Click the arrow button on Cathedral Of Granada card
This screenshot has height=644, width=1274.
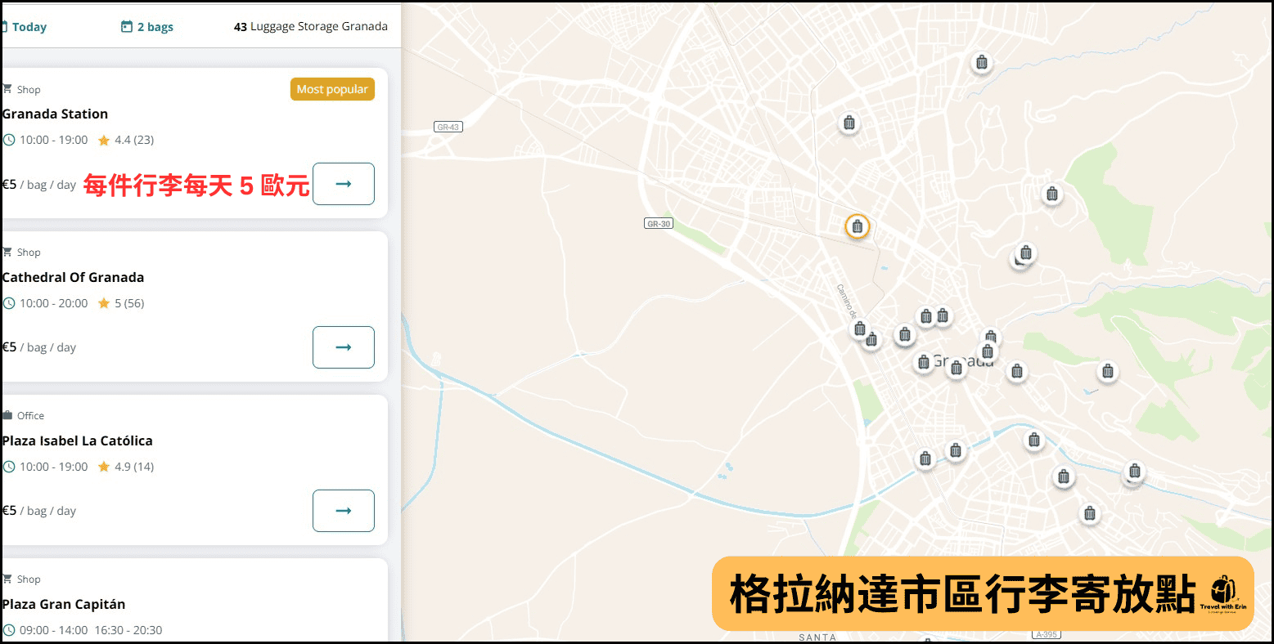point(343,347)
